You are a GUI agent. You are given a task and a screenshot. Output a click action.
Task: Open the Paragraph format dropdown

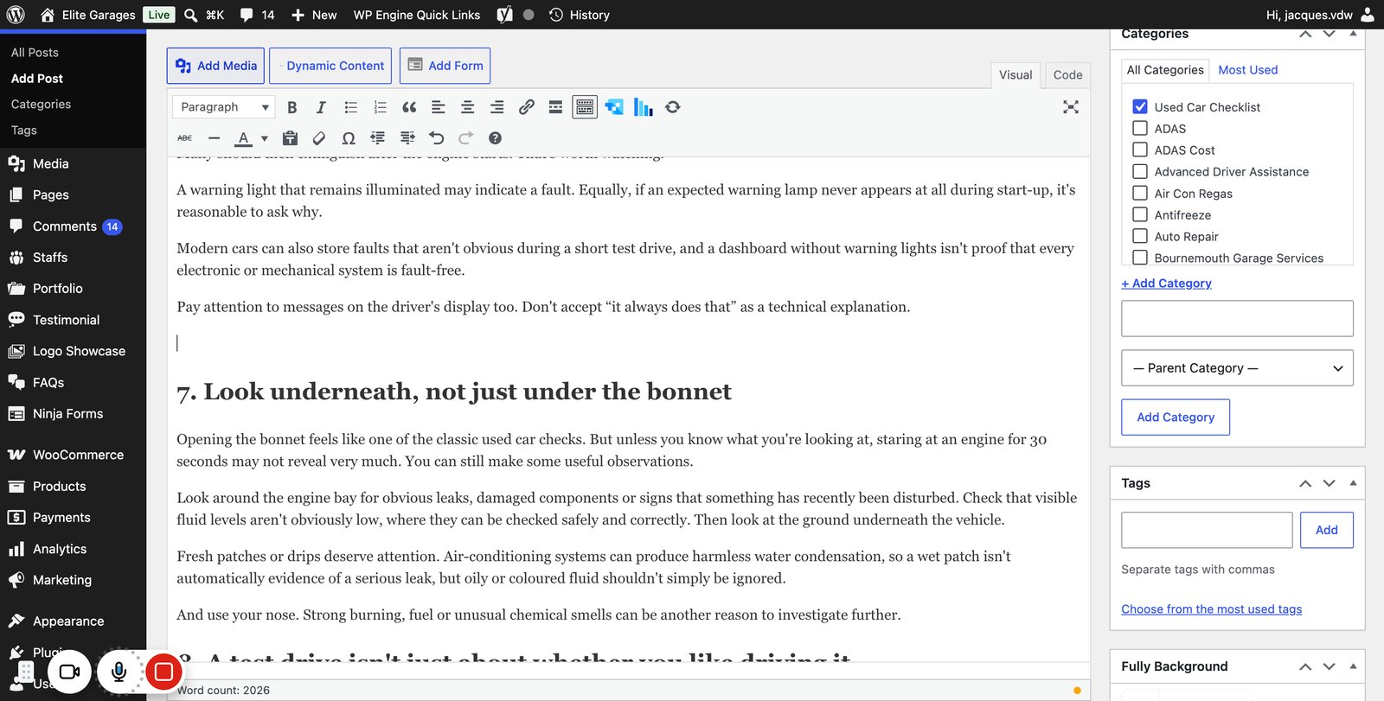click(223, 107)
